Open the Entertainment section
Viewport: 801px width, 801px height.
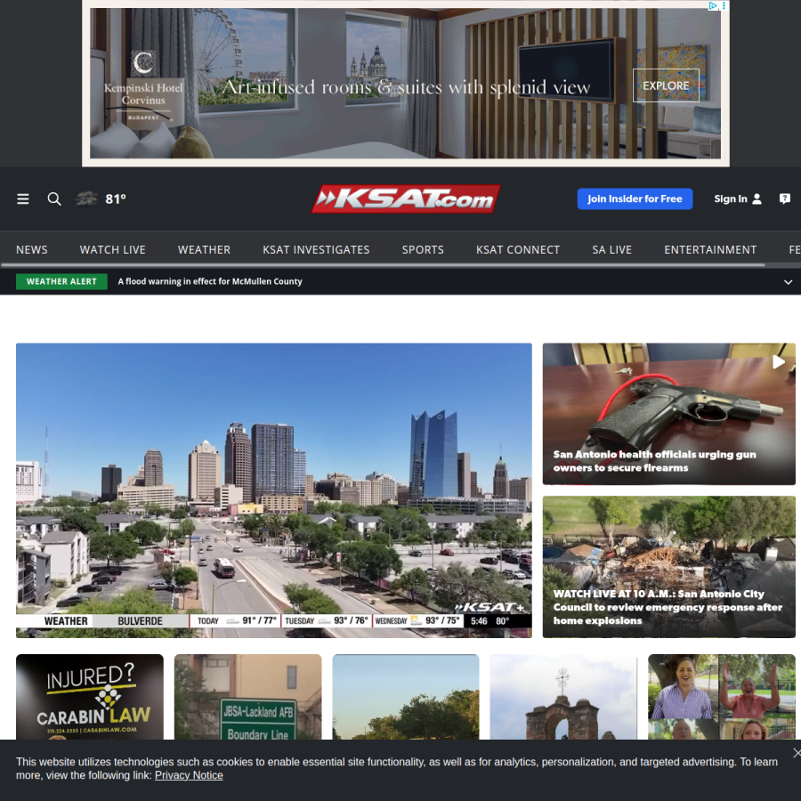pos(710,250)
